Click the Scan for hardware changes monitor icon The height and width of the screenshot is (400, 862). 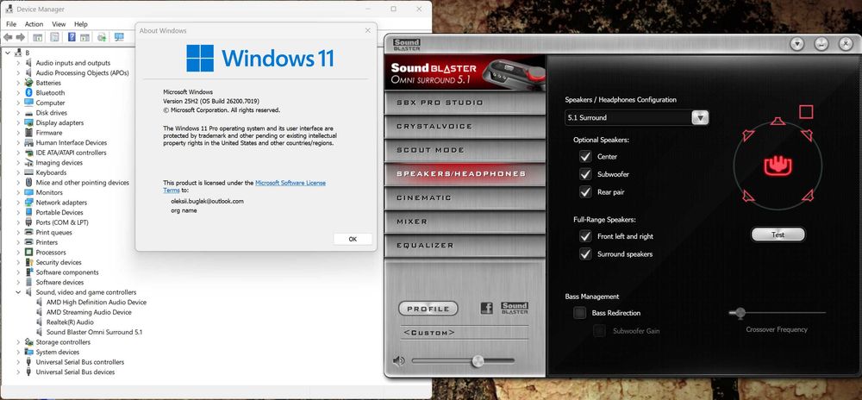coord(119,37)
